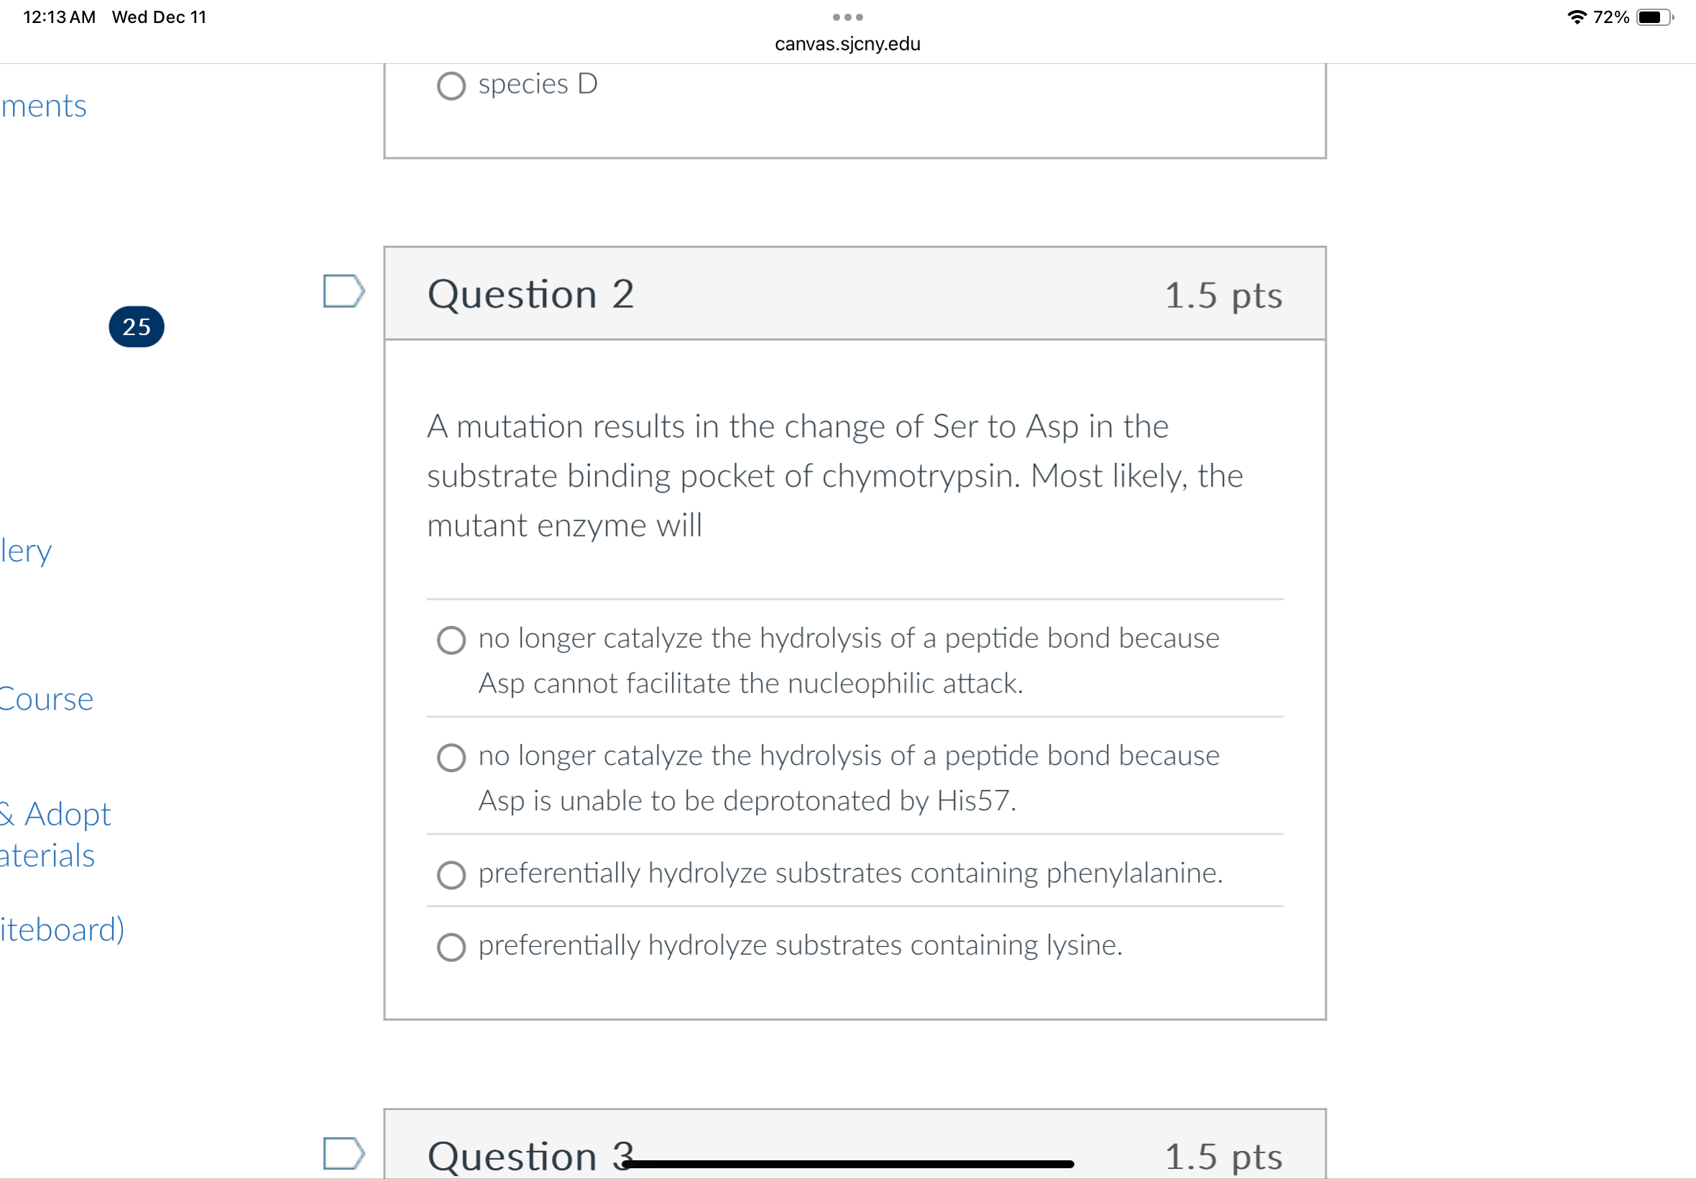Open the iPad multitasking menu (three dots)
The image size is (1696, 1179).
(x=847, y=17)
